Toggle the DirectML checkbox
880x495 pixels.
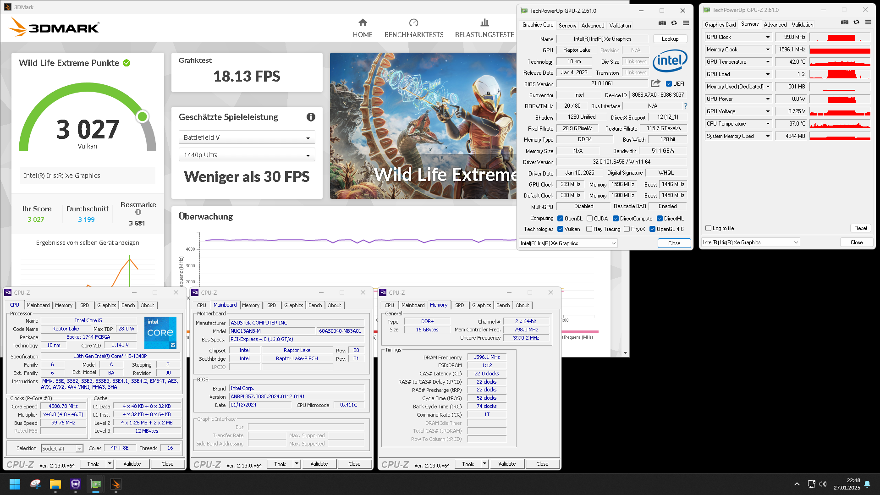coord(660,219)
